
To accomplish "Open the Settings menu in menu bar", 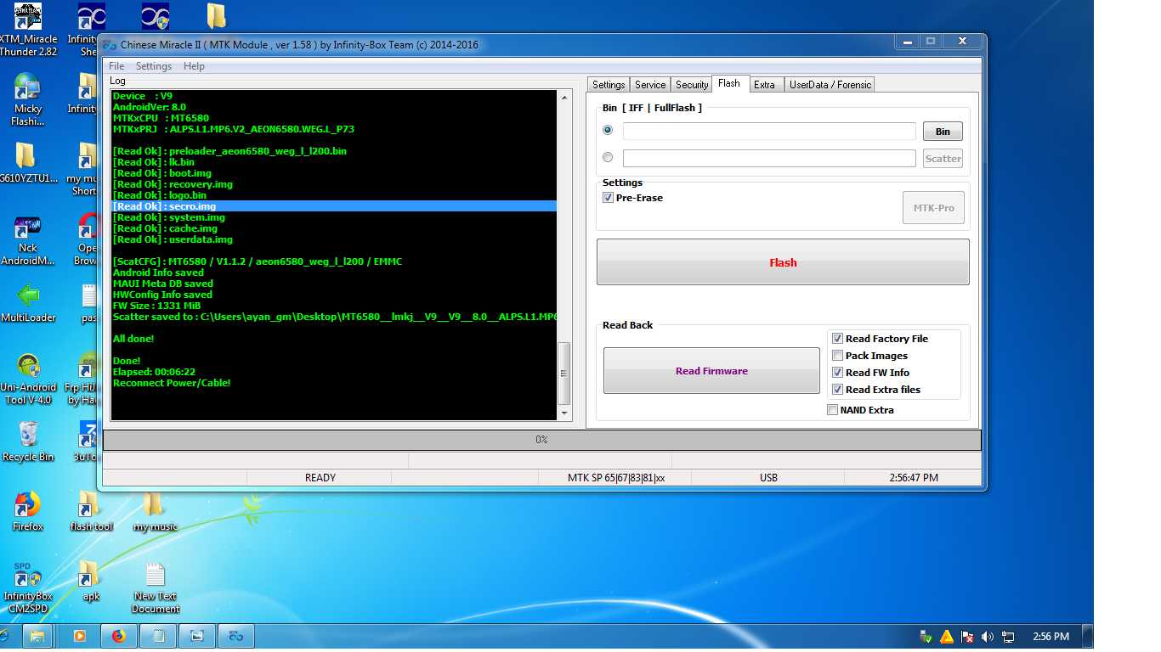I will coord(154,66).
